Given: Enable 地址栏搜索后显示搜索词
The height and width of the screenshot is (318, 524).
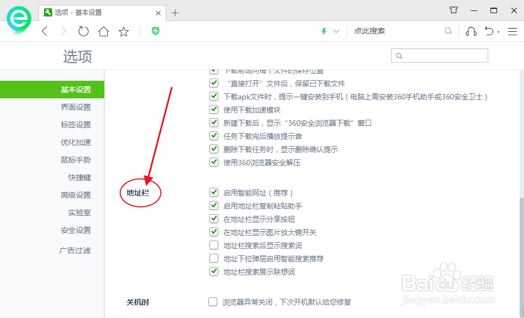Looking at the screenshot, I should pyautogui.click(x=214, y=245).
